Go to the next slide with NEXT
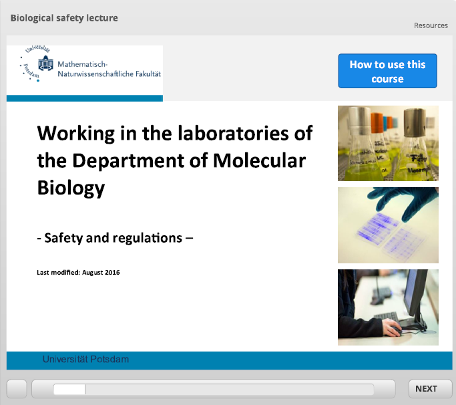This screenshot has width=456, height=405. 425,388
